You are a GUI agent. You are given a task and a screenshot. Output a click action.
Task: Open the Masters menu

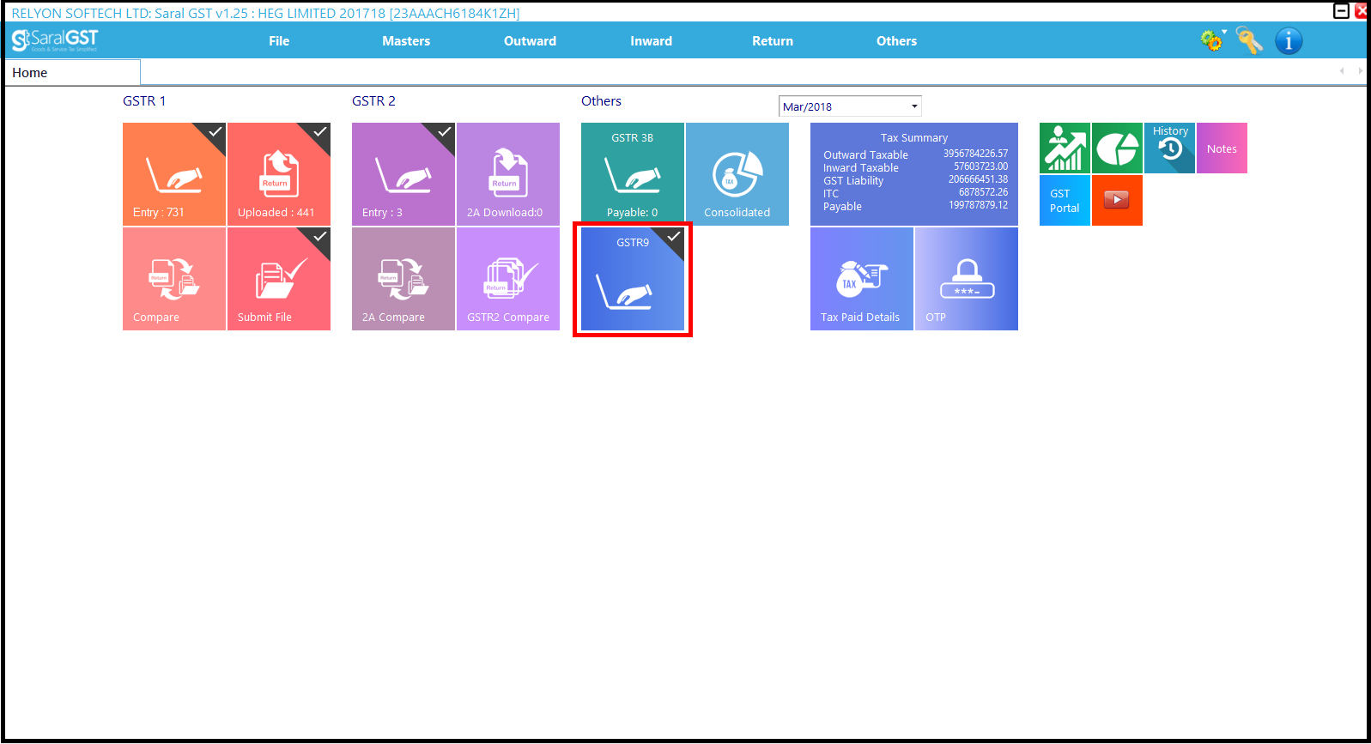[406, 41]
